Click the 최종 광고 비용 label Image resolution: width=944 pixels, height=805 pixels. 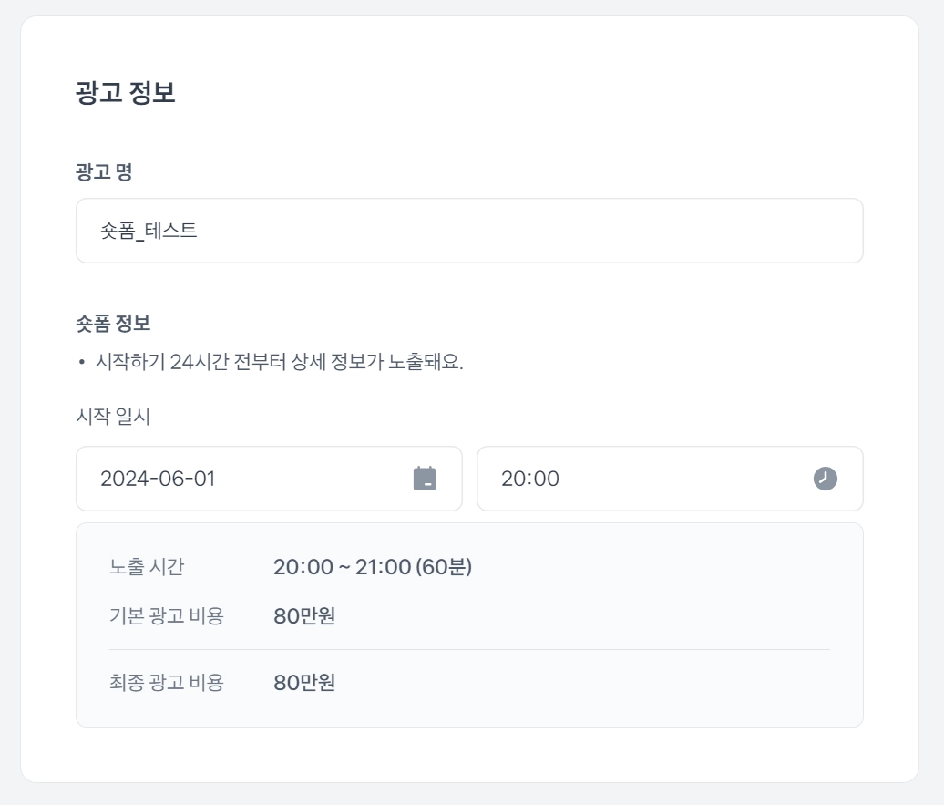(166, 682)
